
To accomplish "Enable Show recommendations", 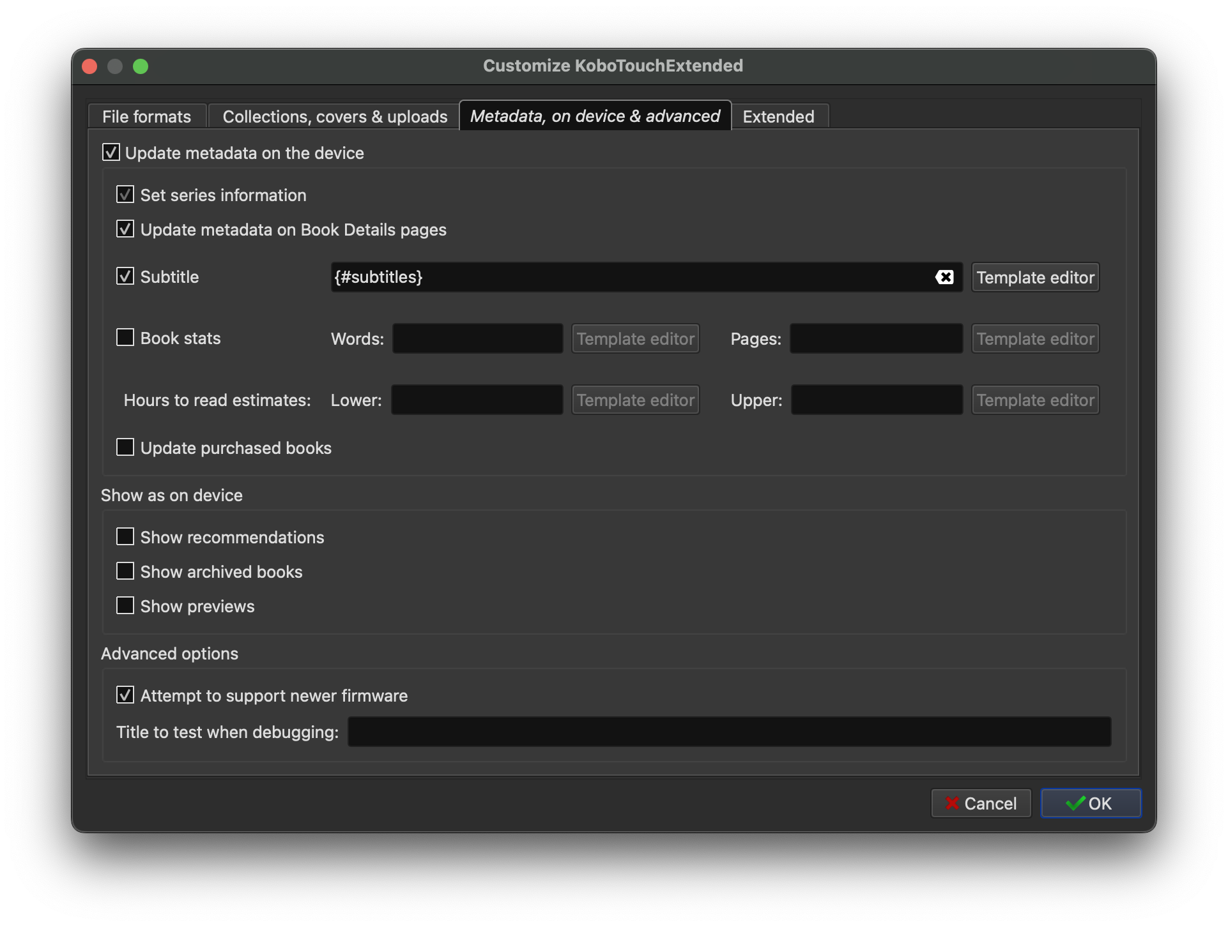I will 125,537.
